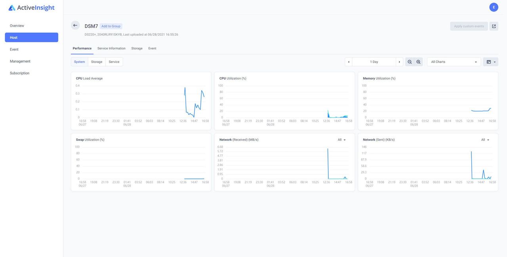507x257 pixels.
Task: Switch to the Storage top tab
Action: pos(137,48)
